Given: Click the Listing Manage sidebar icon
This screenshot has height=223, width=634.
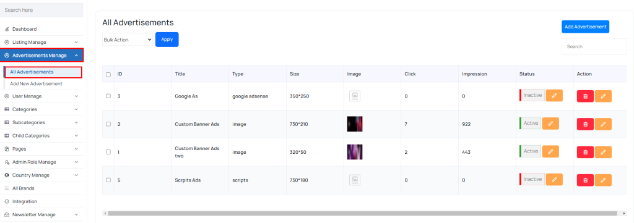Looking at the screenshot, I should (x=6, y=43).
